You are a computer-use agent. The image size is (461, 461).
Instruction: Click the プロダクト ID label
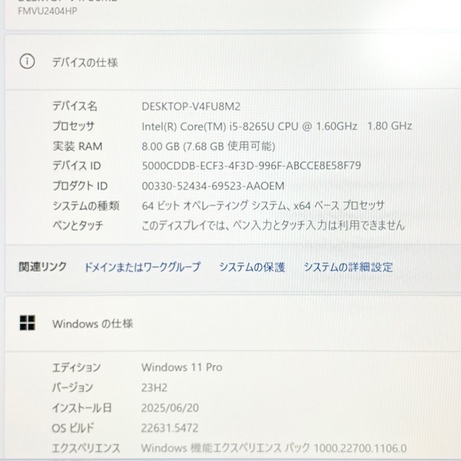pos(80,186)
